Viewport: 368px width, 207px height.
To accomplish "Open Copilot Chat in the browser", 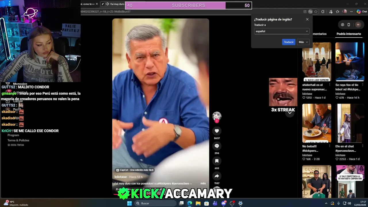I will (x=362, y=12).
